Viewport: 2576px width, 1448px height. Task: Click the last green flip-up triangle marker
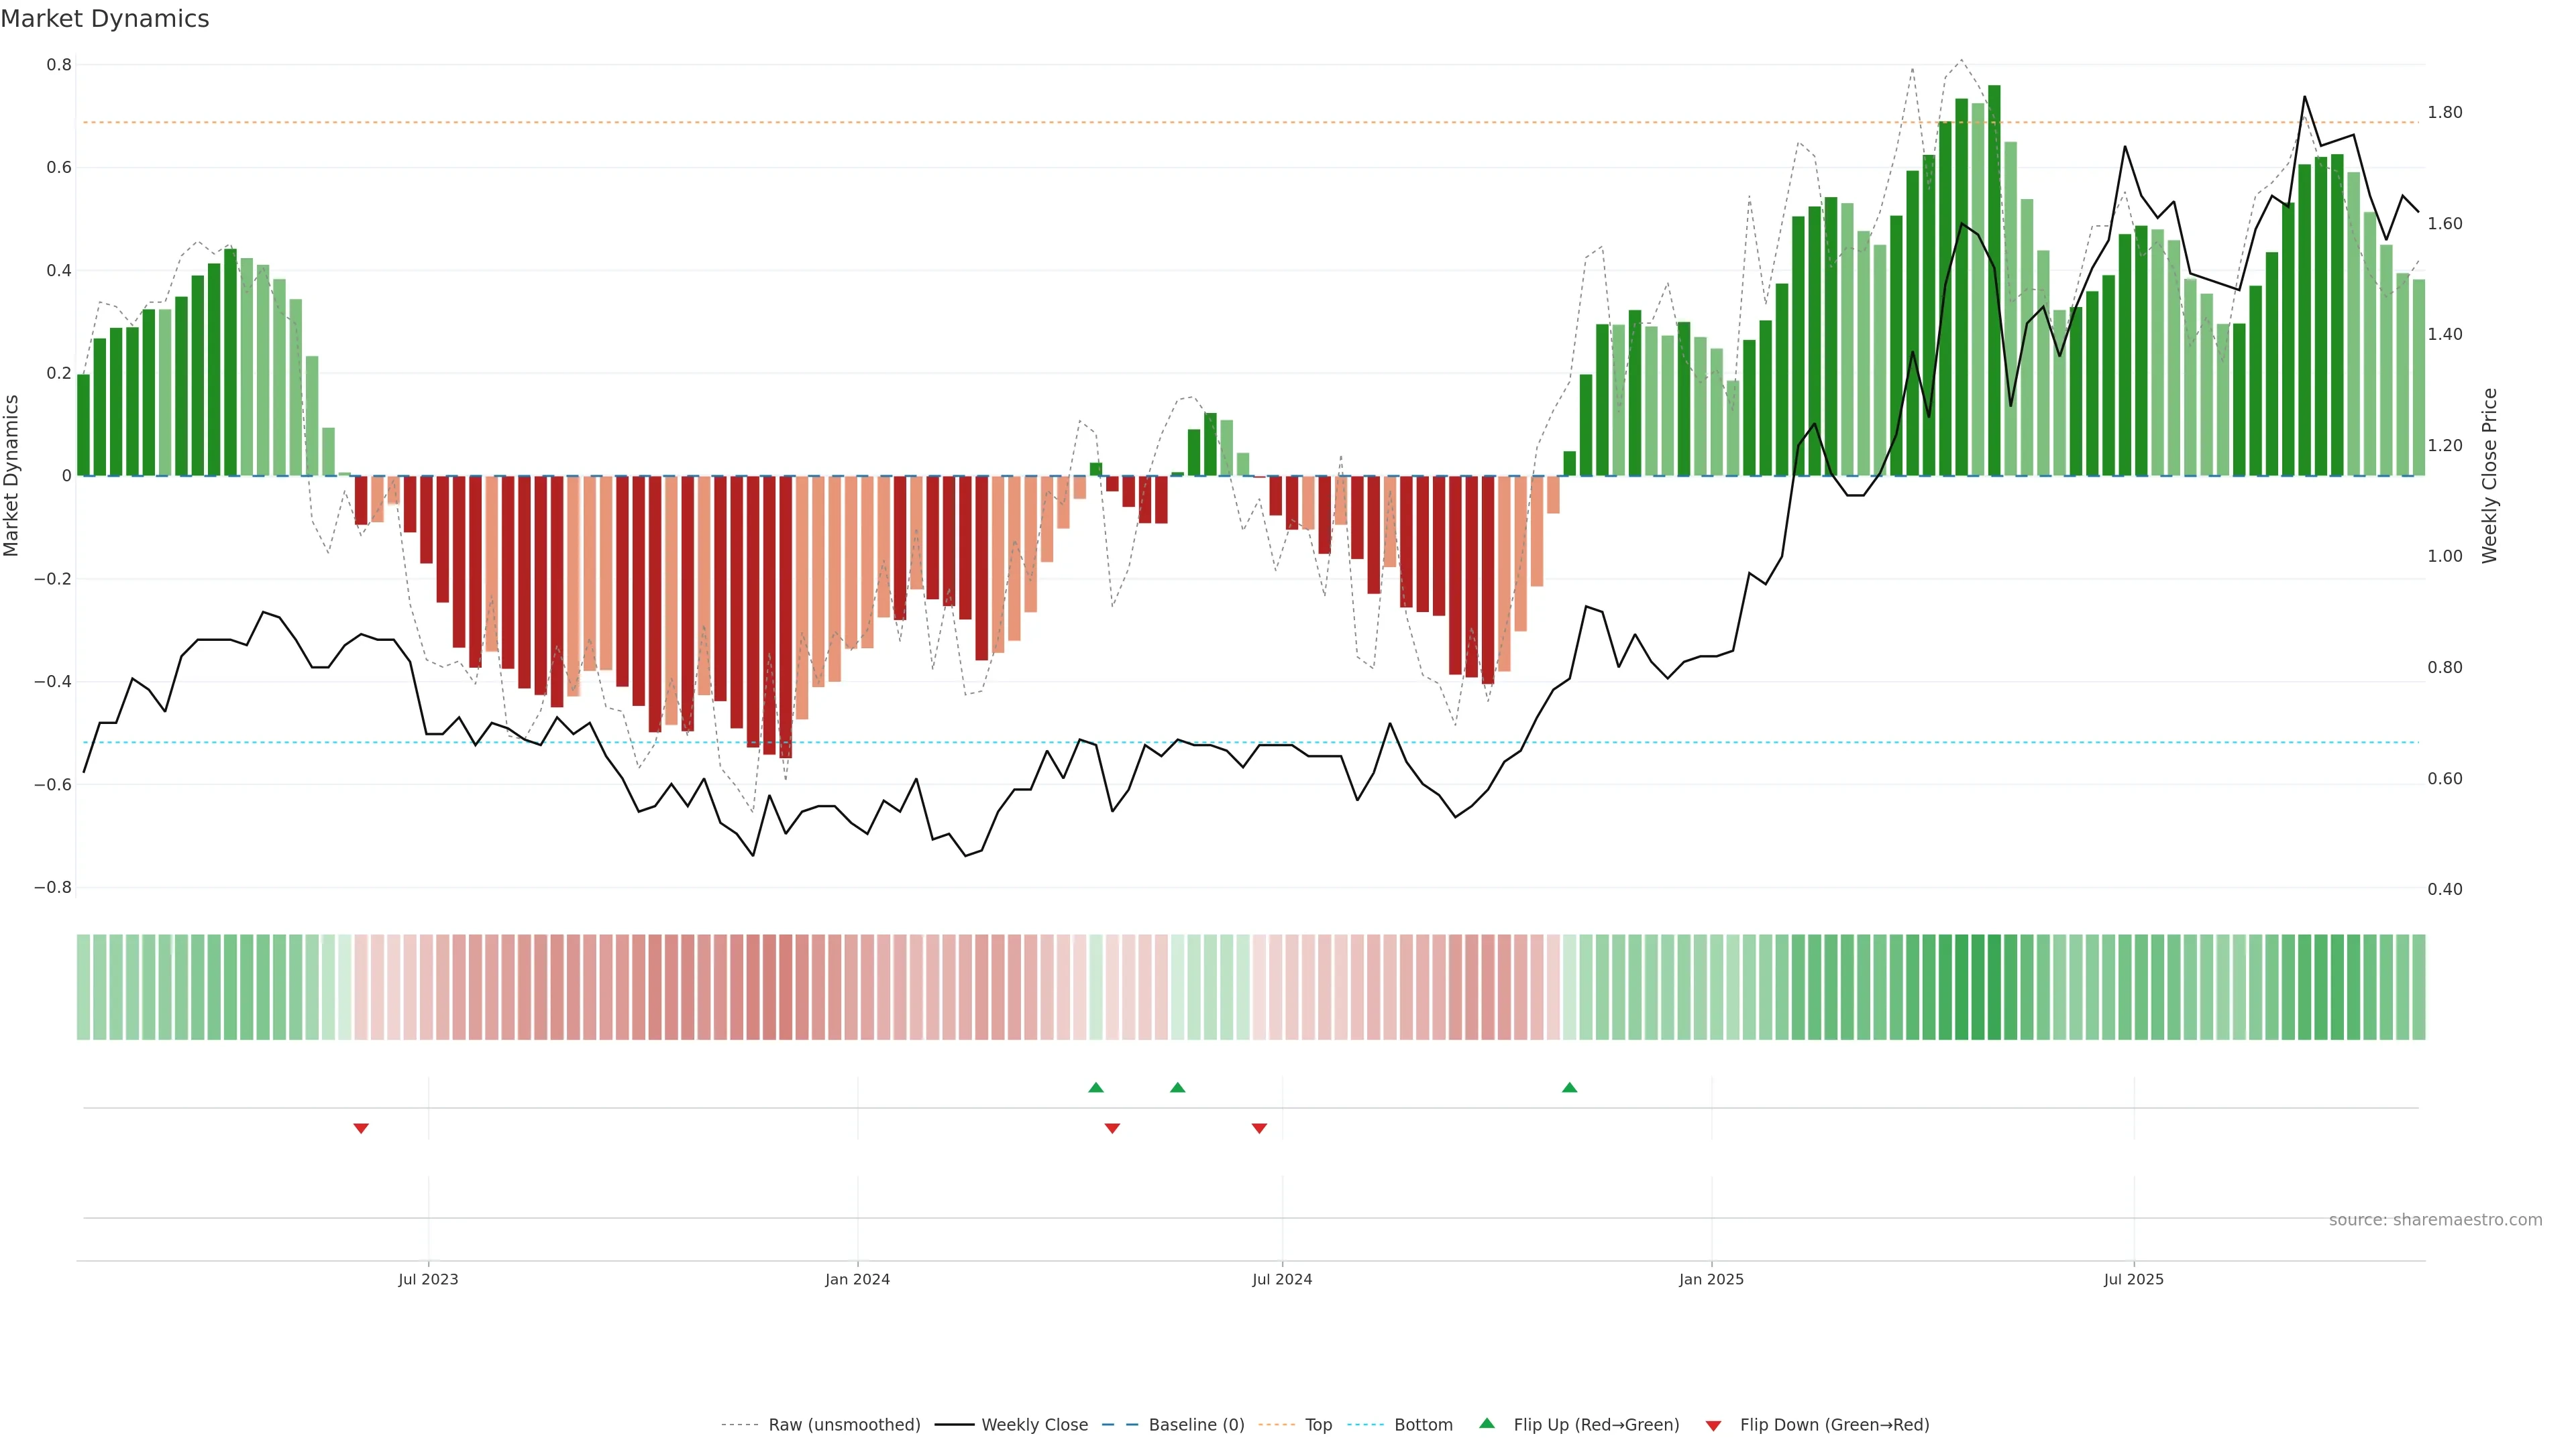click(x=1569, y=1087)
